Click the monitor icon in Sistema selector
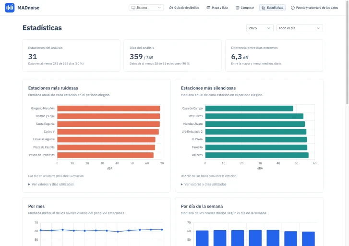The image size is (349, 246). coord(133,8)
